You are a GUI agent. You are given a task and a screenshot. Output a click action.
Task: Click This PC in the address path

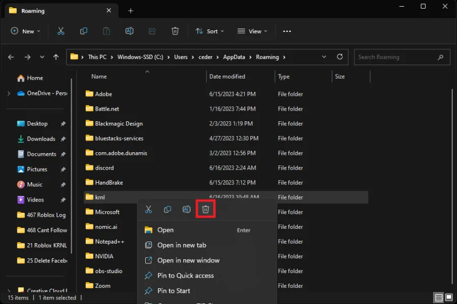click(97, 57)
